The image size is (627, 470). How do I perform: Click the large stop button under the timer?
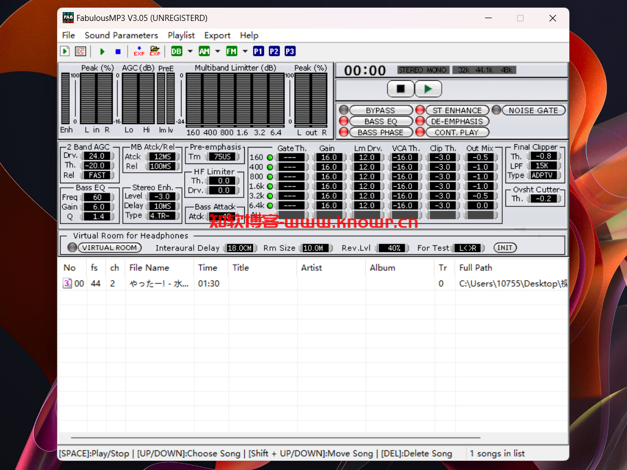pyautogui.click(x=400, y=89)
